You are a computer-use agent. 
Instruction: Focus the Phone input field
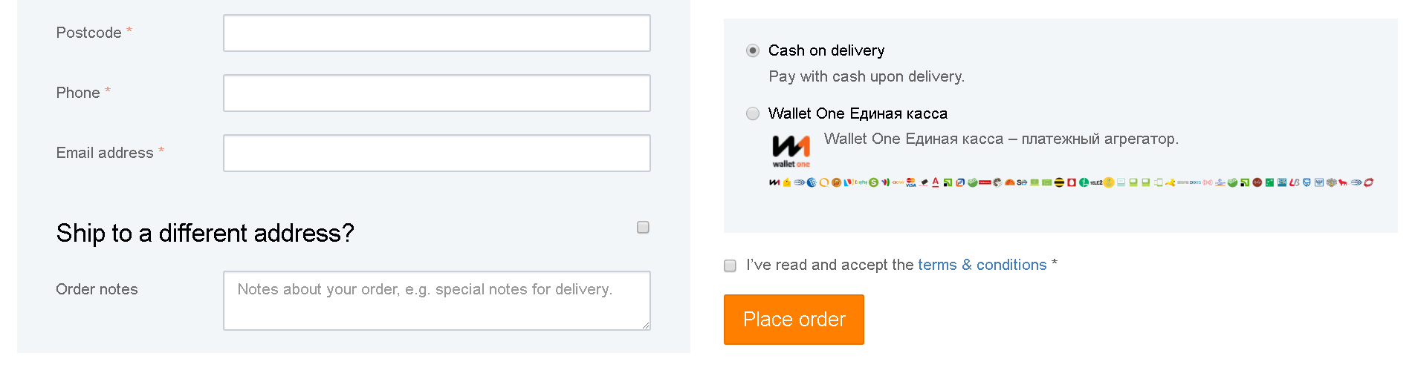point(437,93)
